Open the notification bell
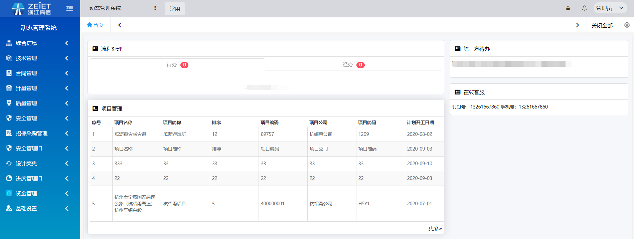This screenshot has width=634, height=239. tap(584, 8)
